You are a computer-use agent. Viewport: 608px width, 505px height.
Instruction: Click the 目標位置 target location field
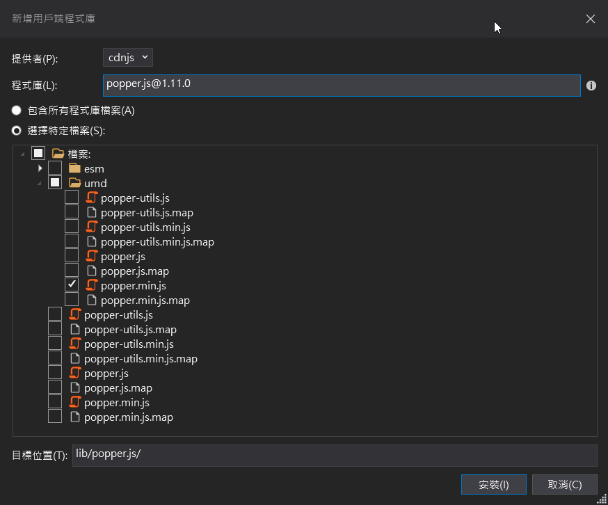click(334, 455)
